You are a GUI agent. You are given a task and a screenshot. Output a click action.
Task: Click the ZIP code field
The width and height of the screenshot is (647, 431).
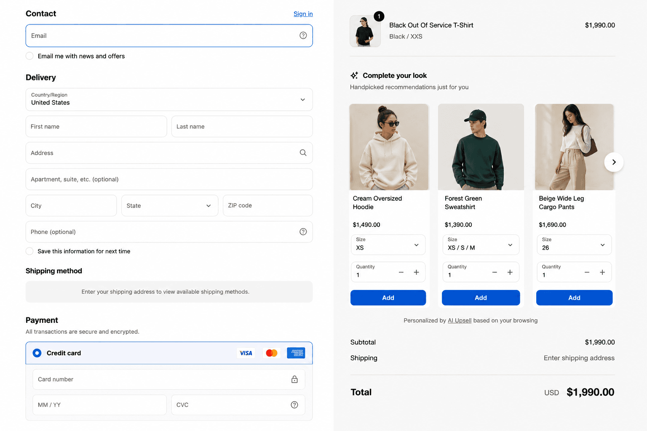click(x=267, y=205)
